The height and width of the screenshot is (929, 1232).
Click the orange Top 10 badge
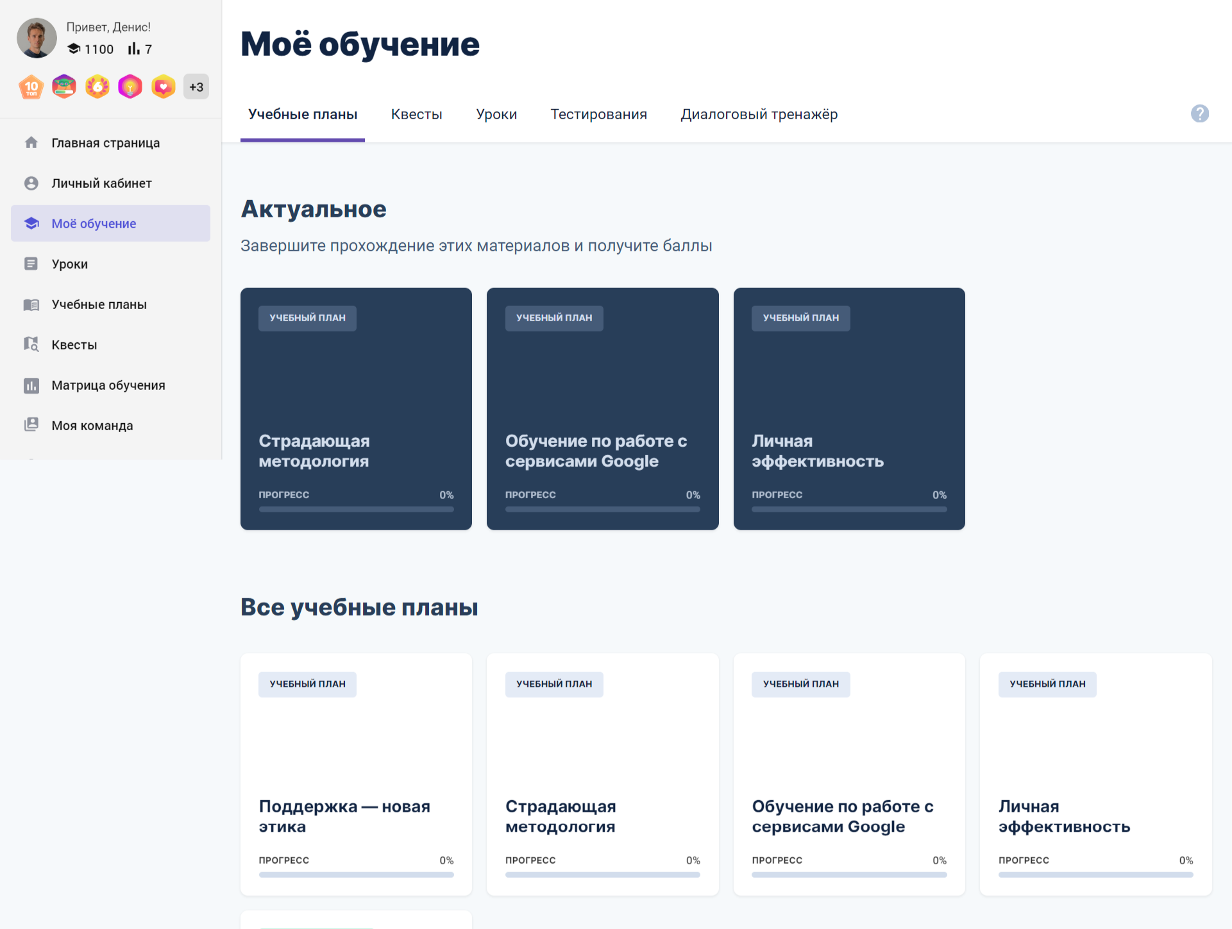tap(31, 87)
